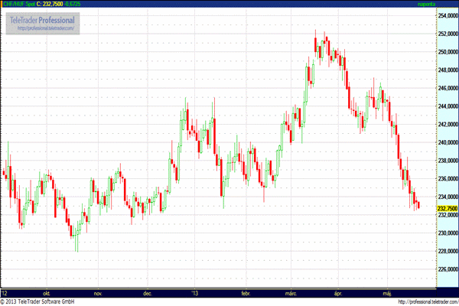459x306 pixels.
Task: Select the 'dec.' label on time axis
Action: click(x=147, y=293)
